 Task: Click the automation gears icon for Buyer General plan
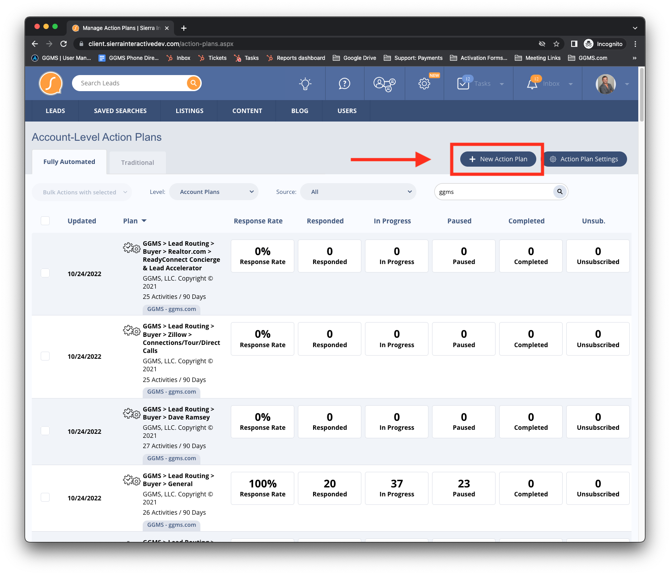click(x=131, y=480)
